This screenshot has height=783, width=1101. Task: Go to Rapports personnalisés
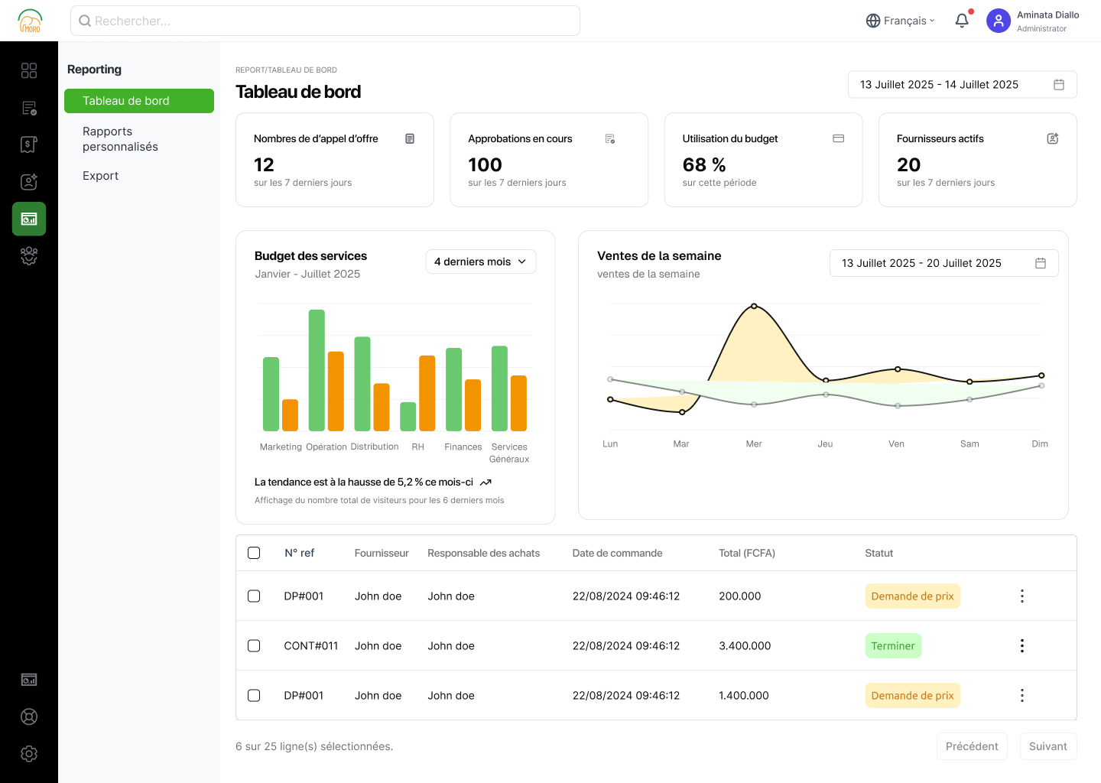(x=120, y=139)
